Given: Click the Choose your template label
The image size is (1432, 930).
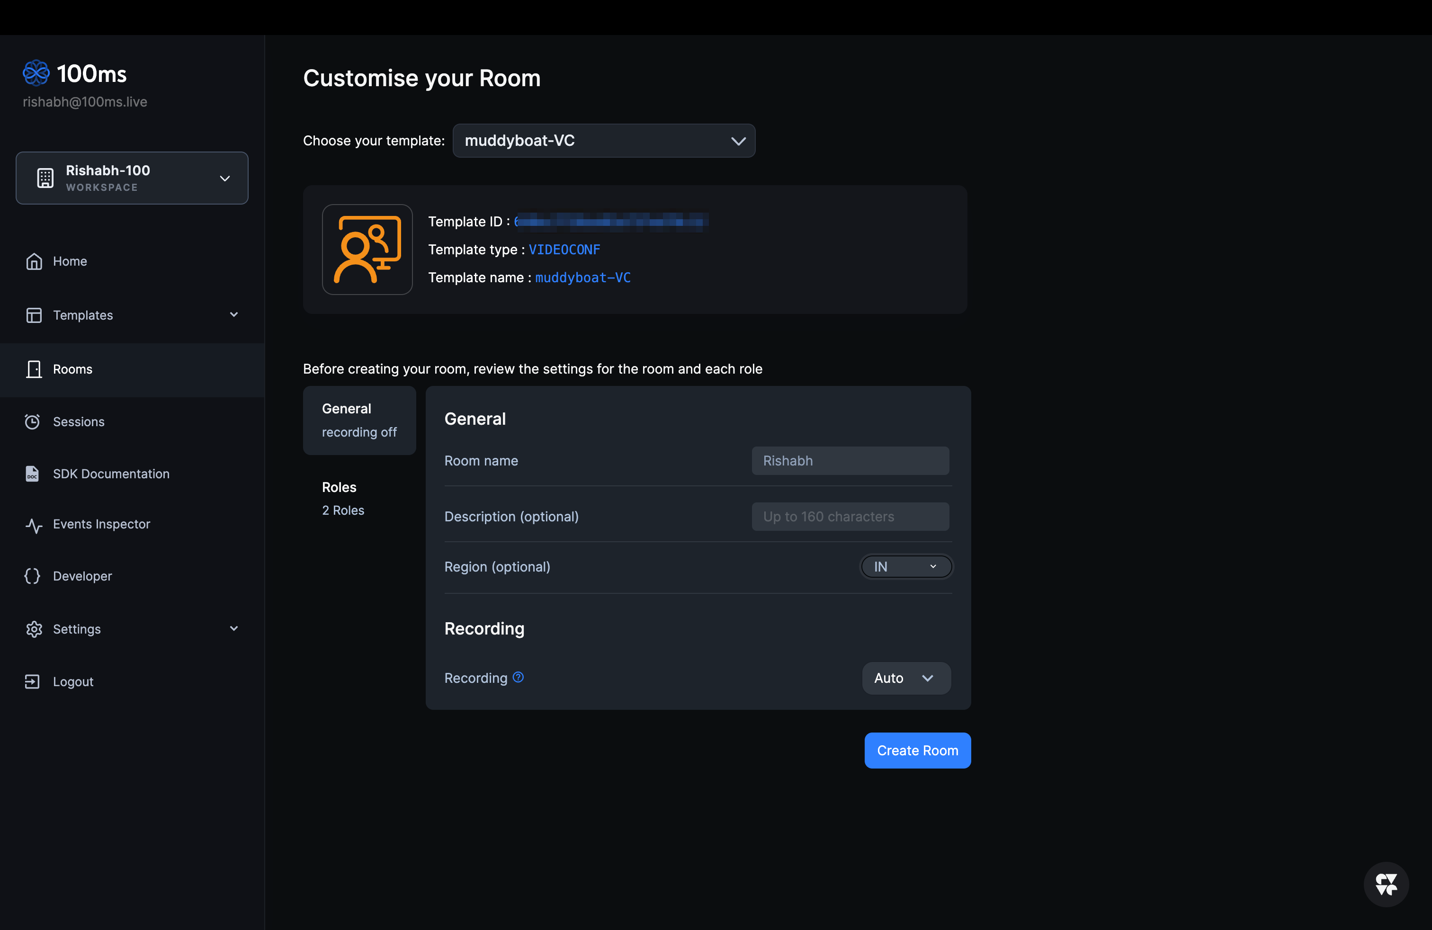Looking at the screenshot, I should click(x=374, y=141).
